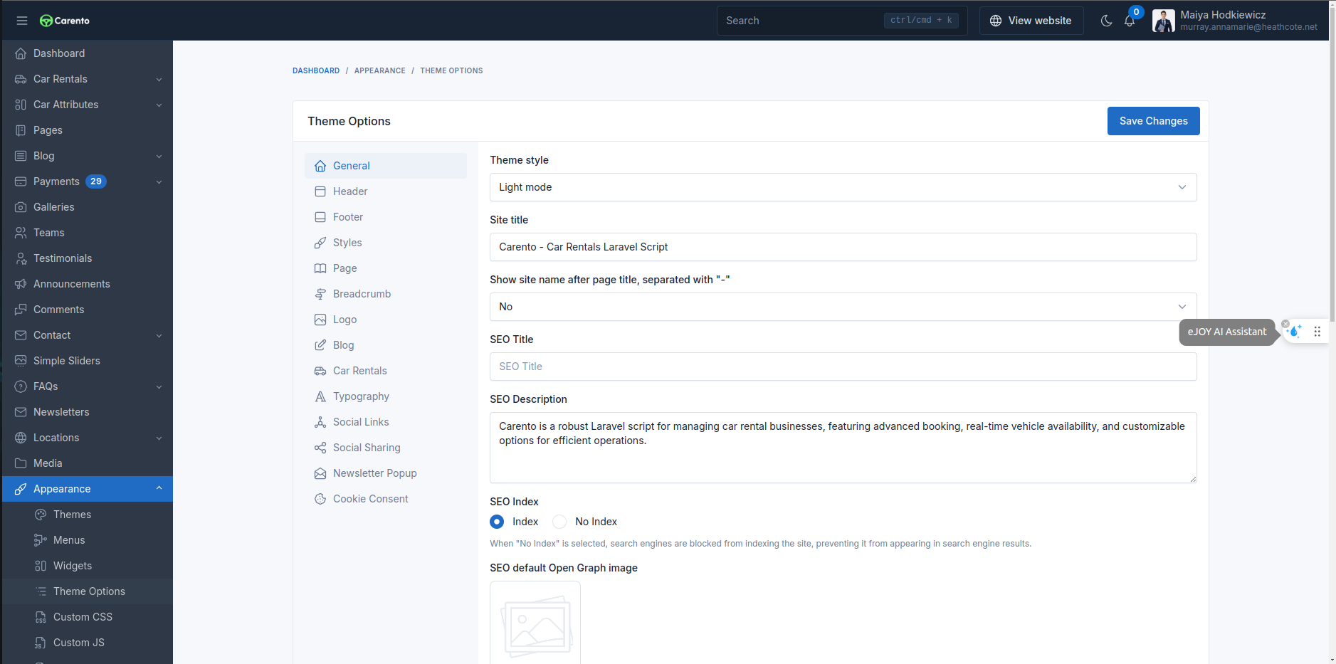The image size is (1336, 664).
Task: Select the Index radio button
Action: coord(497,522)
